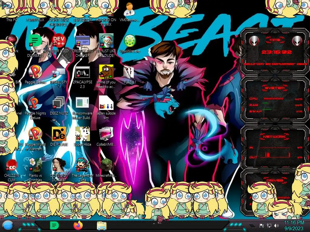
Task: Open the Super Hilda shortcut
Action: [82, 137]
